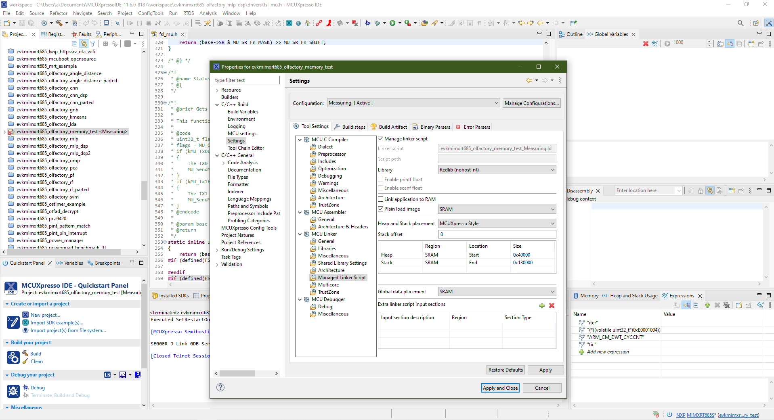Click the Build hammer icon in Quickstart Panel
774x420 pixels.
pyautogui.click(x=25, y=353)
